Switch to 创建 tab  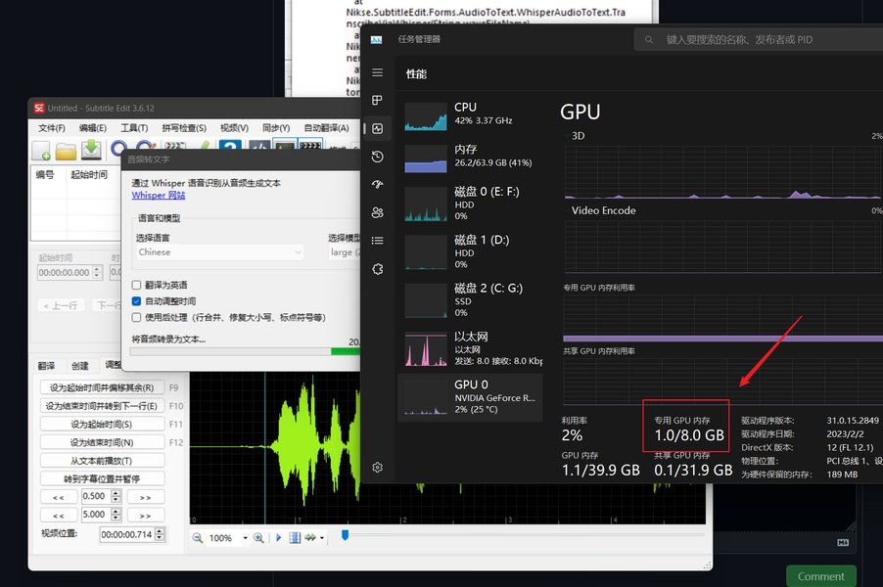pos(80,366)
